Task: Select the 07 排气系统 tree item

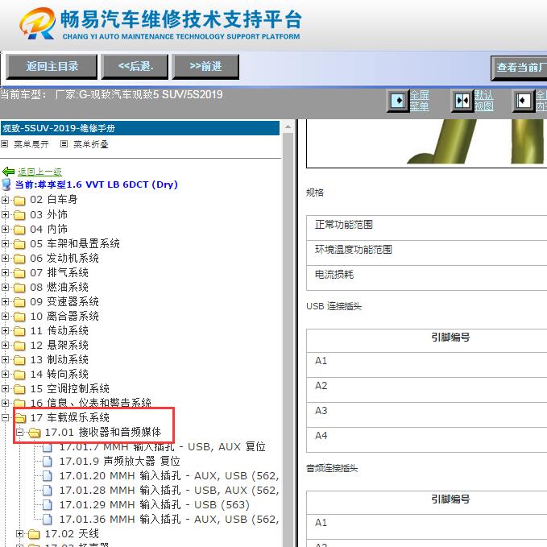Action: point(60,272)
